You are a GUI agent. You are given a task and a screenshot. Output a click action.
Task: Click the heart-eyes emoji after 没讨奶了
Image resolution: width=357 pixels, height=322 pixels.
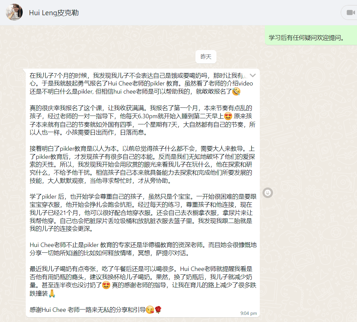[x=106, y=285]
